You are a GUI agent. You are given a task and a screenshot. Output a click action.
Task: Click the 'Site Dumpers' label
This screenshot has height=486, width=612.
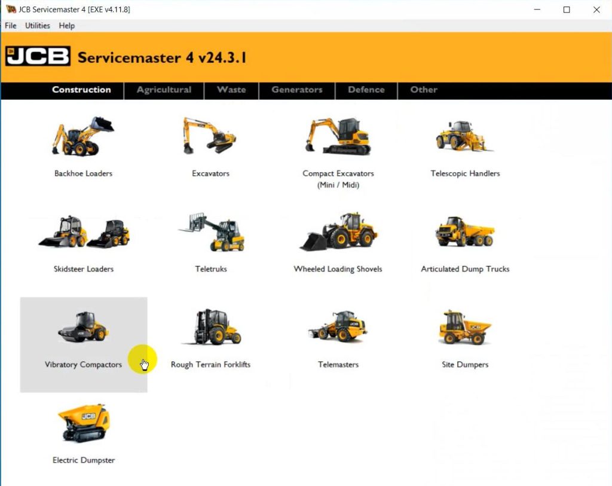click(x=465, y=365)
